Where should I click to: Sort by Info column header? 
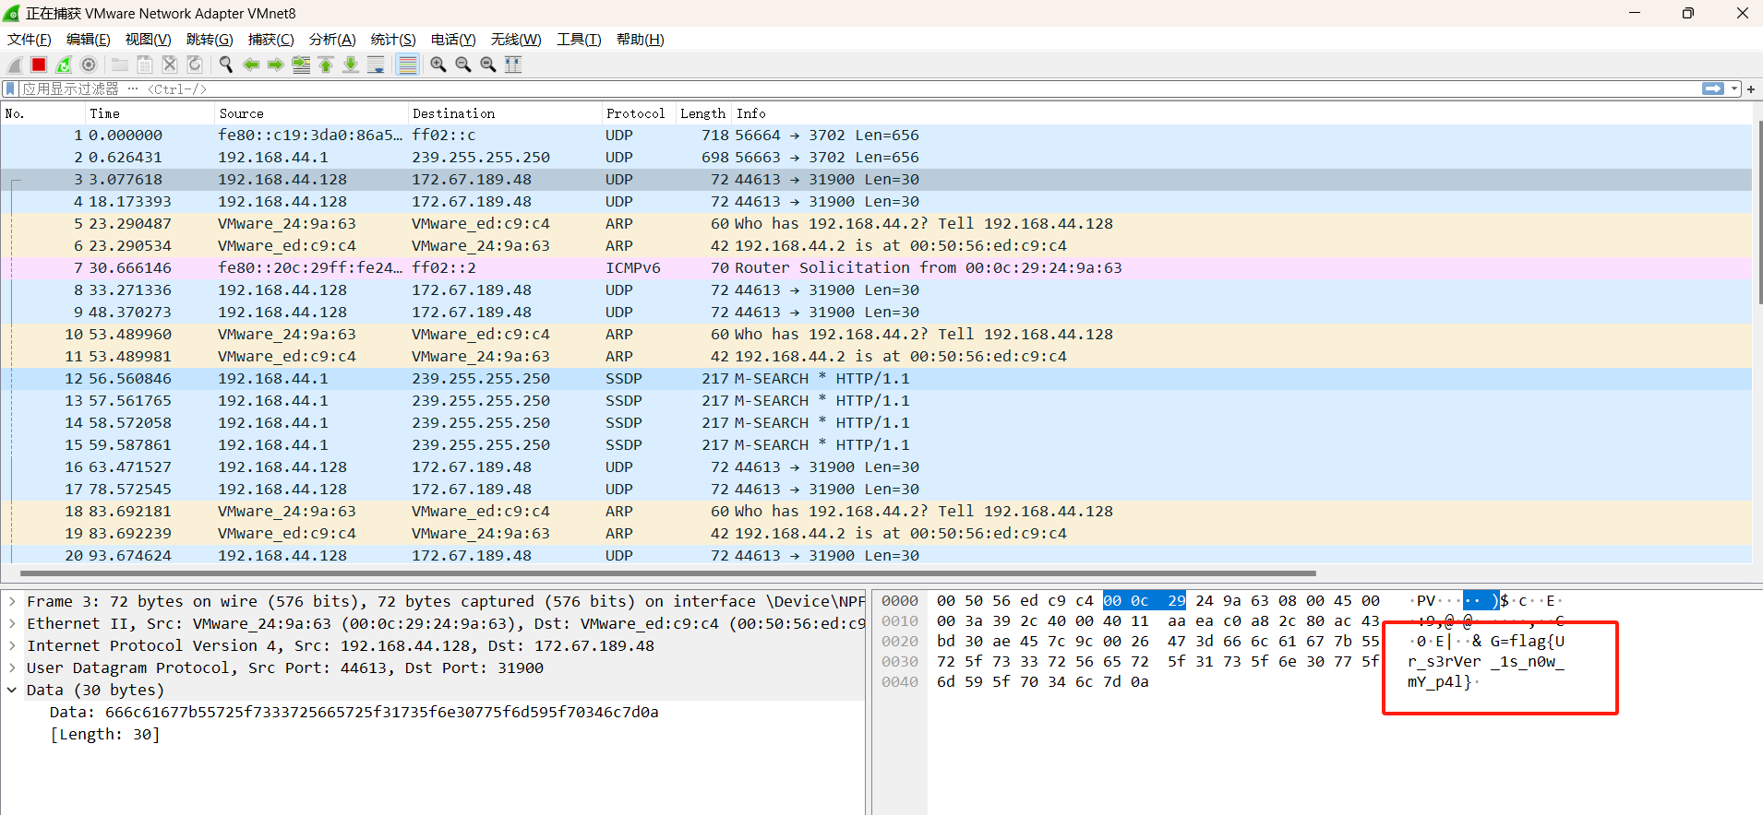point(1241,113)
